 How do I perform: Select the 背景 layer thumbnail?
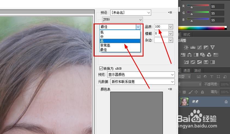tap(184, 102)
